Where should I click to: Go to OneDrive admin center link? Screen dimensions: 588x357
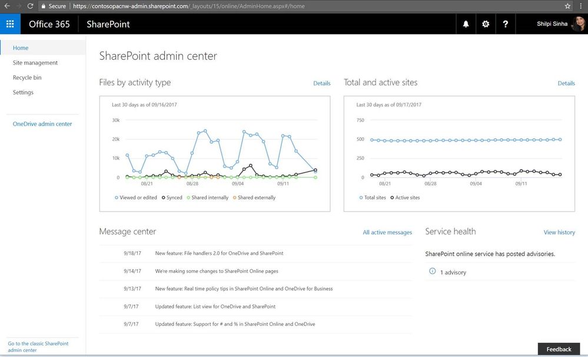pos(42,124)
